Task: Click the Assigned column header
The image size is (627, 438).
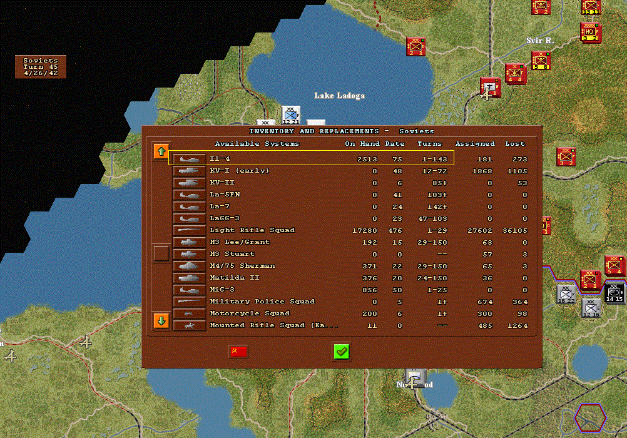Action: point(475,143)
